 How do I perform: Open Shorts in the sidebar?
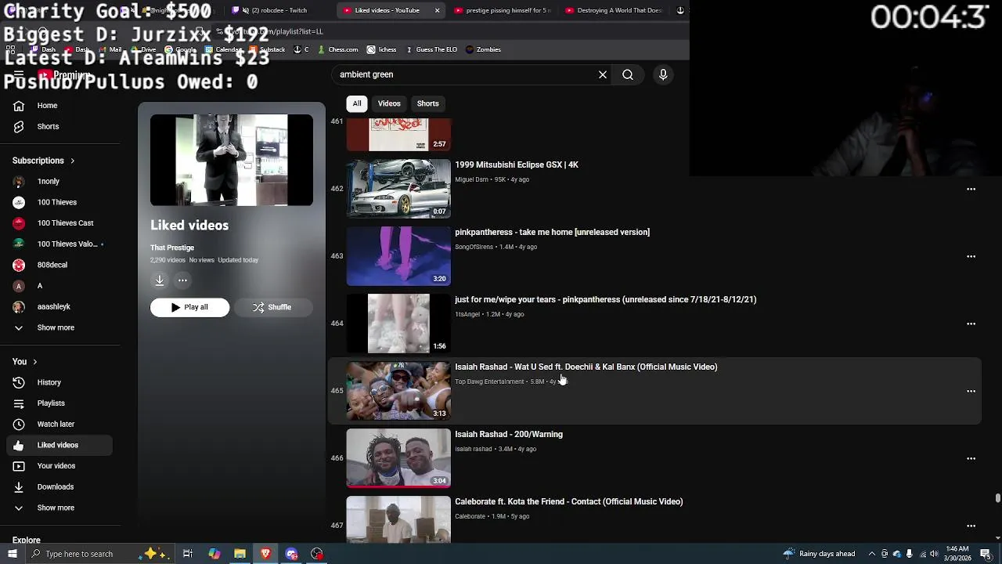[59, 126]
